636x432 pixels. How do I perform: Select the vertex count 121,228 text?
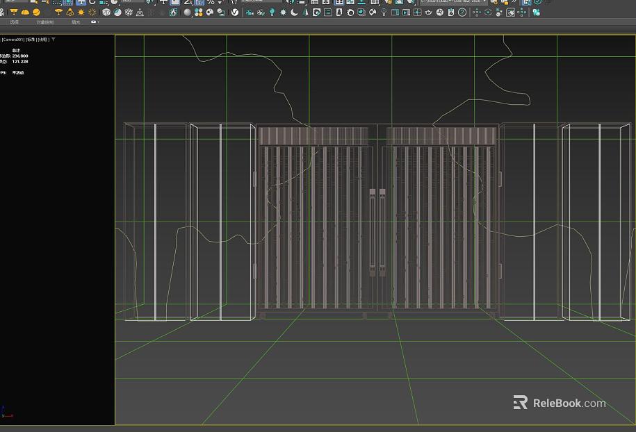[20, 62]
